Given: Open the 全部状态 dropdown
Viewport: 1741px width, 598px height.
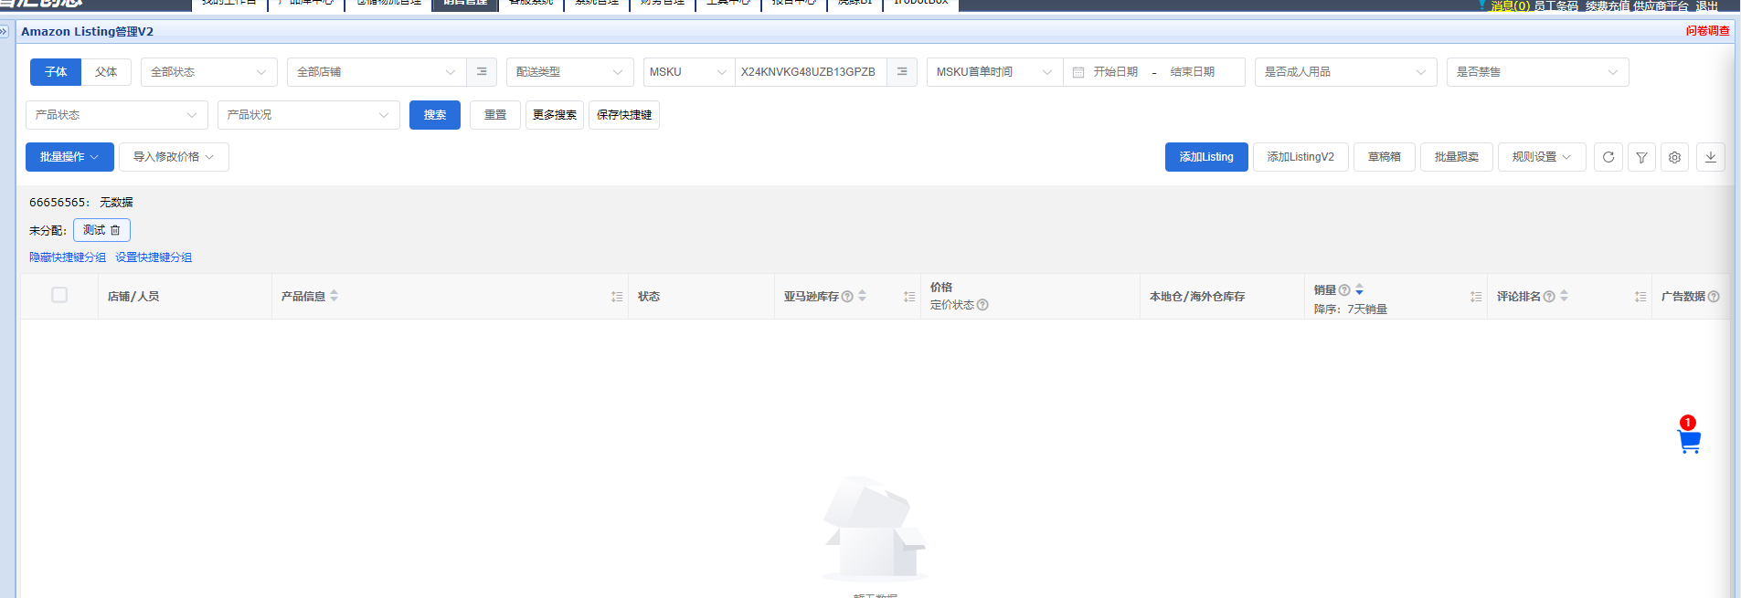Looking at the screenshot, I should (209, 72).
